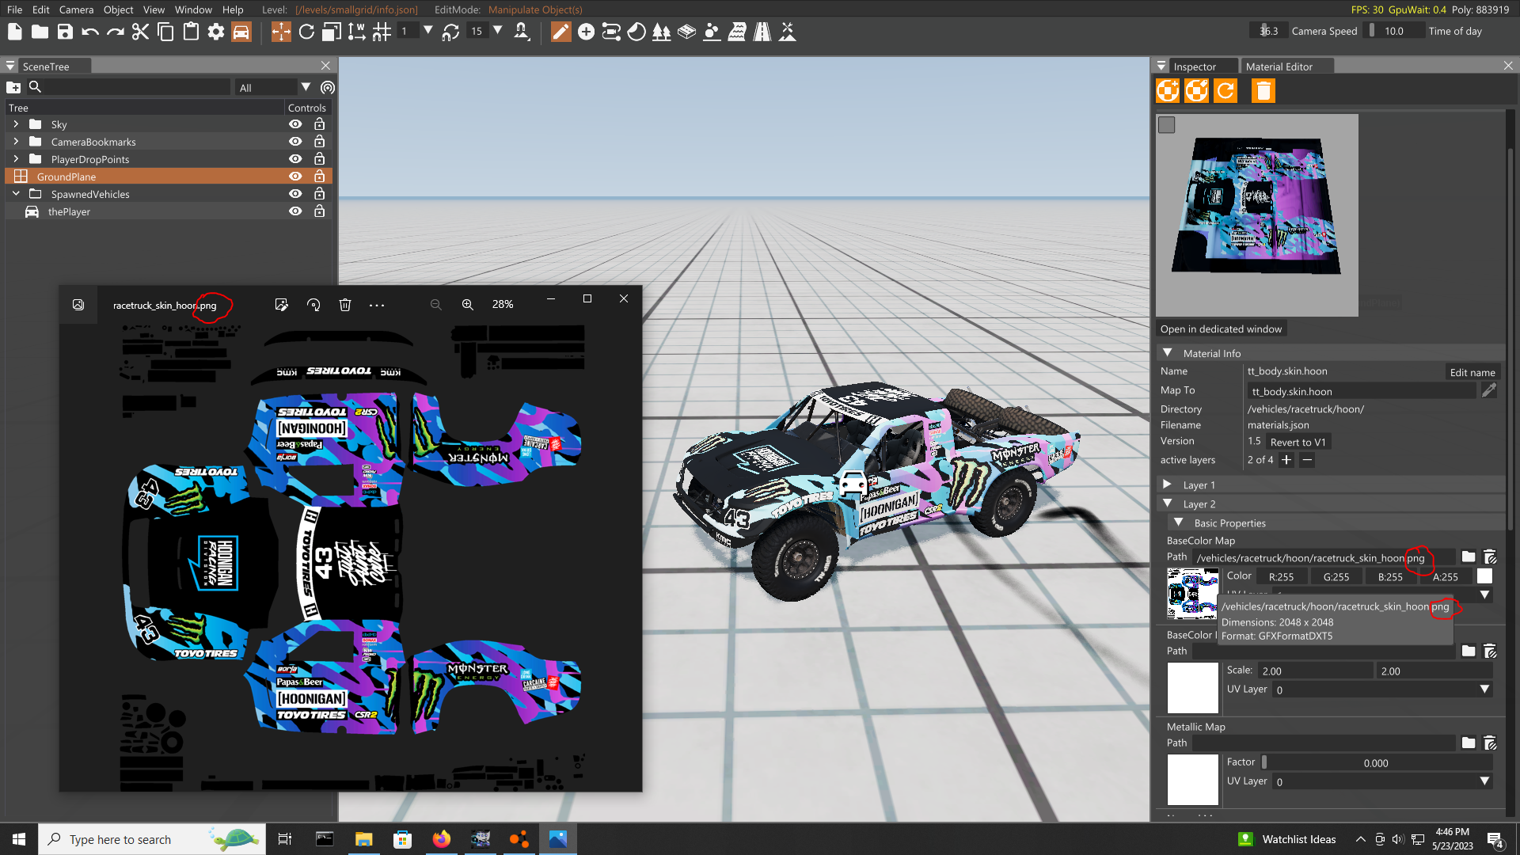1520x855 pixels.
Task: Toggle visibility of CameraBookmarks
Action: (295, 142)
